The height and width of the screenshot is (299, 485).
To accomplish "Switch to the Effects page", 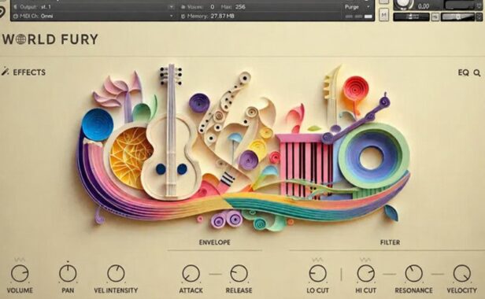I will click(x=29, y=72).
